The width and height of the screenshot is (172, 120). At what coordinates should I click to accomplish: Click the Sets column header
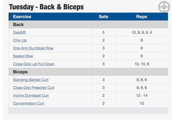pos(103,17)
